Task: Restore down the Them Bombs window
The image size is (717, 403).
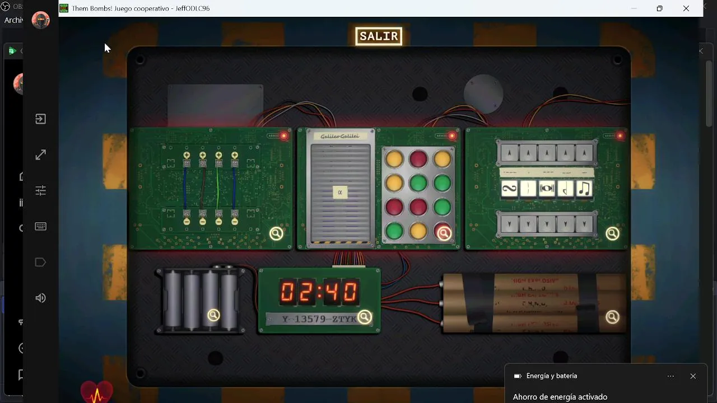Action: coord(660,8)
